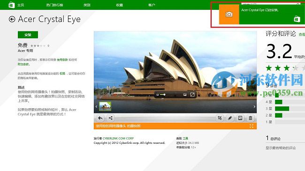Click the 评分和评论 ratings heading
Image resolution: width=305 pixels, height=171 pixels.
coord(281,34)
